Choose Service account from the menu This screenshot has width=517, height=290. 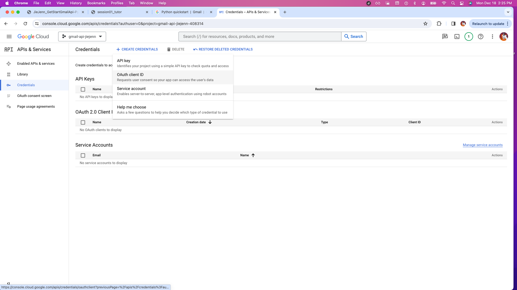pos(173,91)
